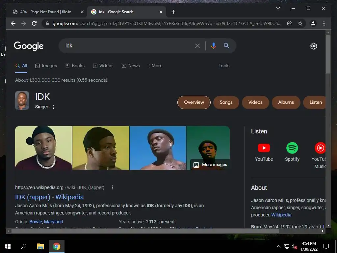Click the IDK singer profile thumbnail
The height and width of the screenshot is (253, 337).
coord(22,100)
